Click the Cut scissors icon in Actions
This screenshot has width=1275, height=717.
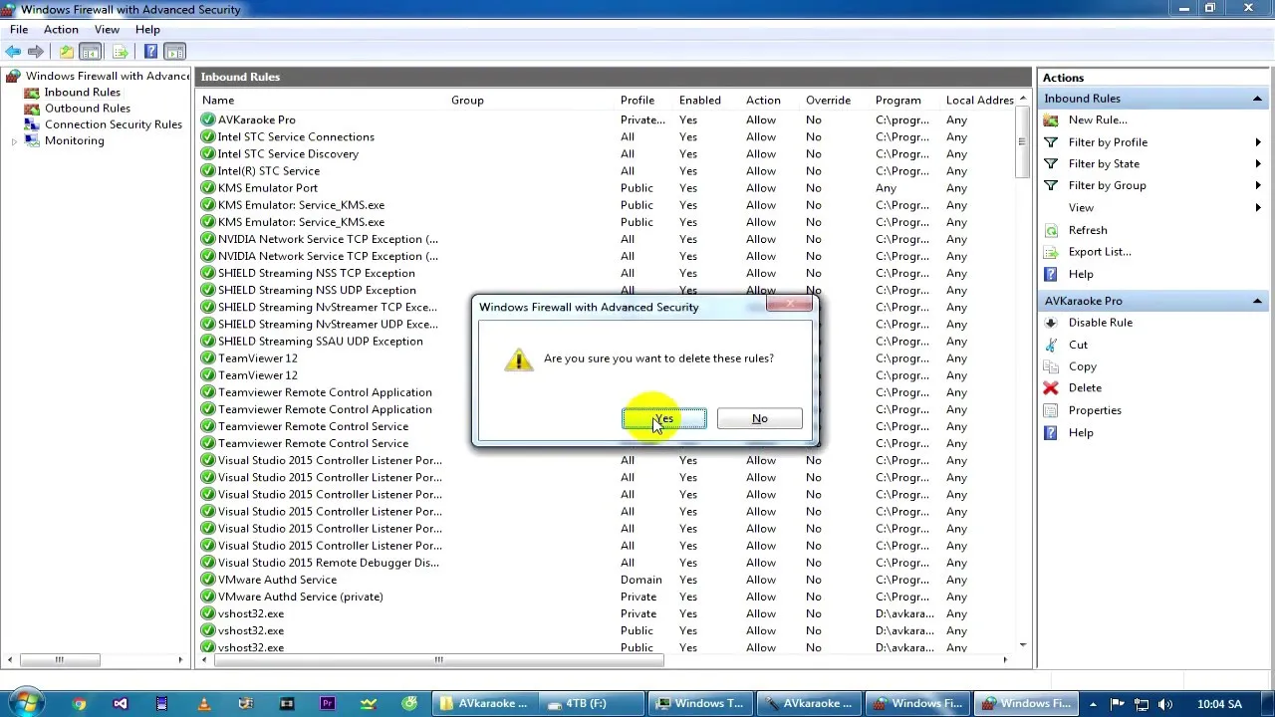1051,345
